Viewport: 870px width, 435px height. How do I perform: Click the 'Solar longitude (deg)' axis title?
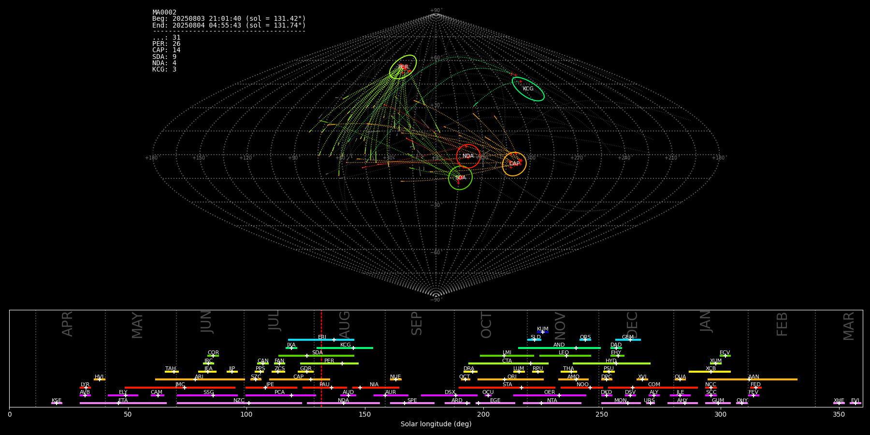point(436,424)
